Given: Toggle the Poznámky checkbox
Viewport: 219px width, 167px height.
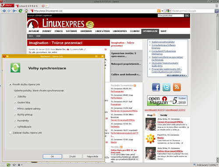Looking at the screenshot, I should click(x=15, y=121).
